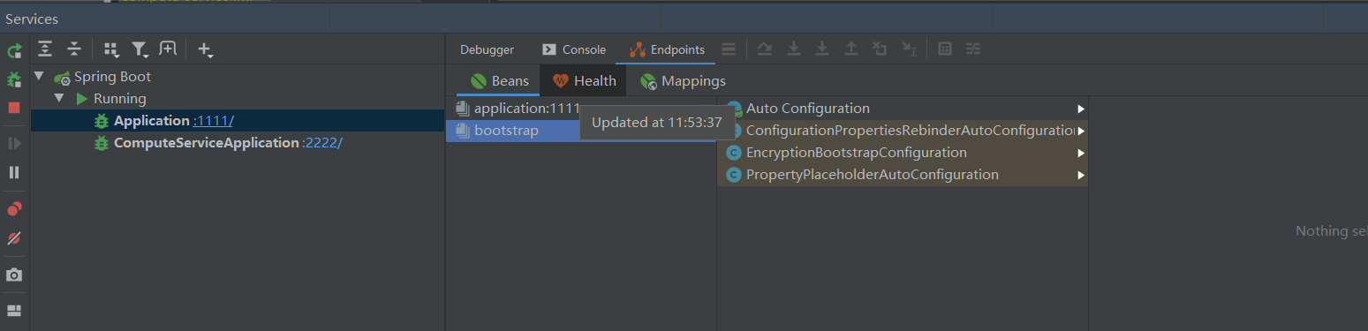The image size is (1368, 331).
Task: Click the Step Out up-arrow icon
Action: (x=851, y=49)
